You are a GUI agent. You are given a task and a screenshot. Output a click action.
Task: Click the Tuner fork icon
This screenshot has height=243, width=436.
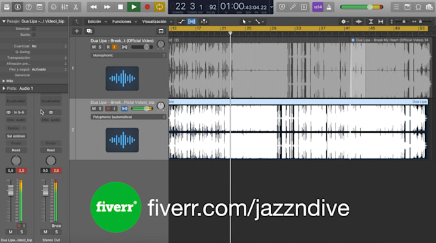point(293,7)
